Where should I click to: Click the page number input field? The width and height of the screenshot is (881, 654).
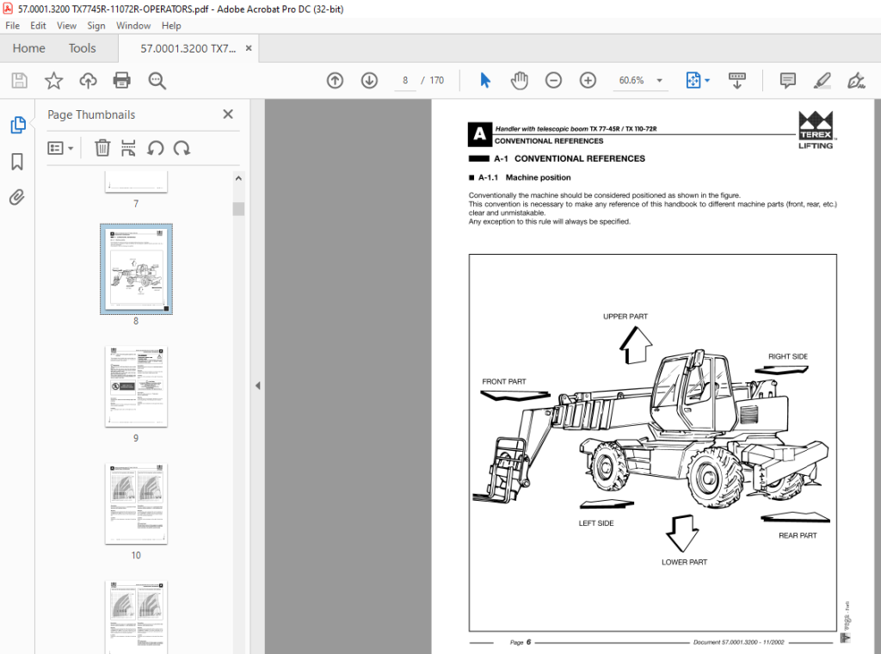click(405, 80)
